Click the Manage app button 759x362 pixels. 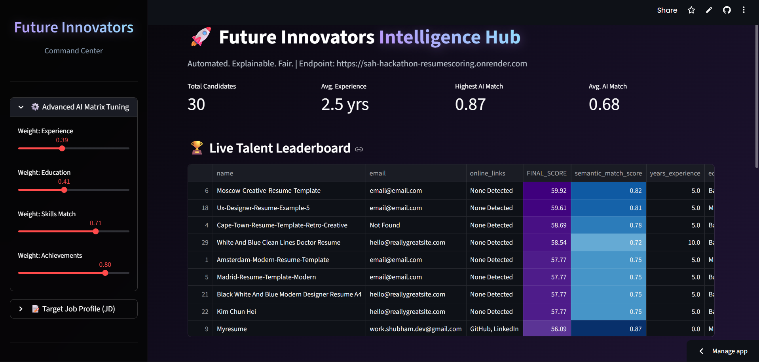(730, 351)
